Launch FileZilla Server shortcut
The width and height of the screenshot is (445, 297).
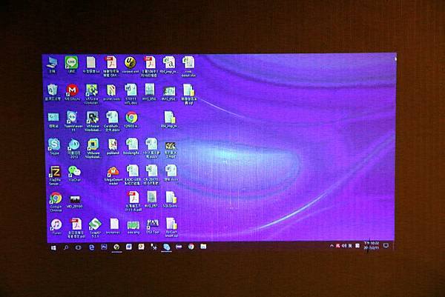[54, 176]
